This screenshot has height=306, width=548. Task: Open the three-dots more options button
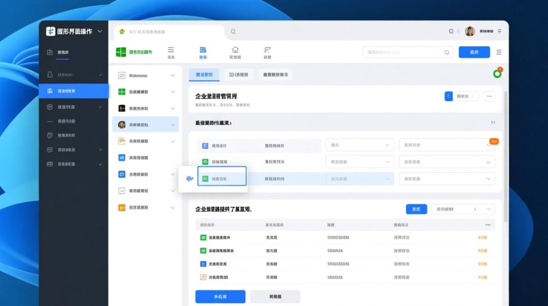(489, 96)
